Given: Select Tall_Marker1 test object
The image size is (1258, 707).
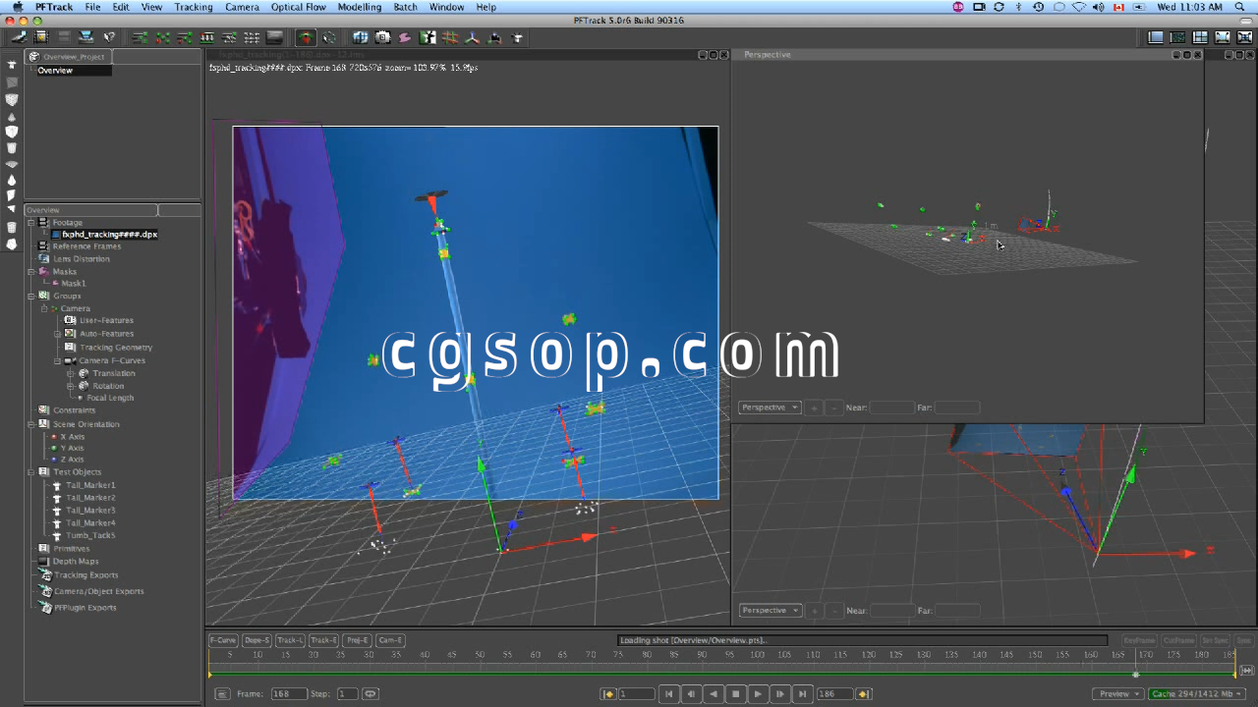Looking at the screenshot, I should [x=90, y=485].
